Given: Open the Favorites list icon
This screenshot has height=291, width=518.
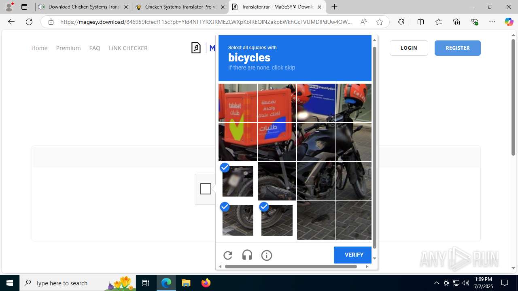Looking at the screenshot, I should [439, 22].
